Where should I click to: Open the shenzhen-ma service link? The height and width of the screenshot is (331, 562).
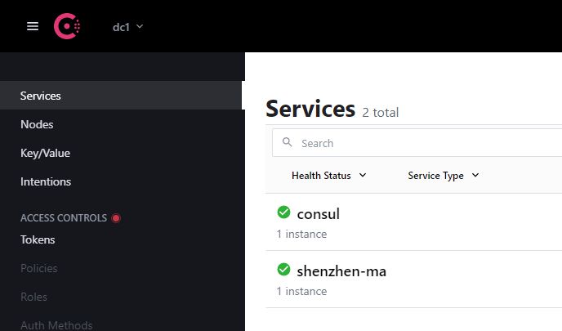[341, 271]
